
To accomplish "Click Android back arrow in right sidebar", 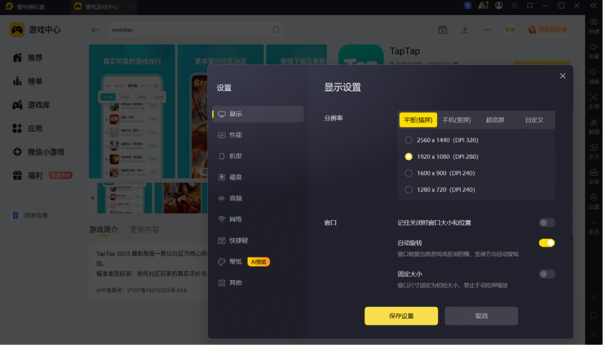I will (x=594, y=297).
